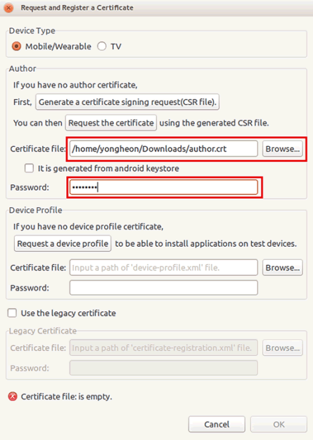Image resolution: width=313 pixels, height=440 pixels.
Task: Focus the author certificate file path field
Action: click(163, 149)
